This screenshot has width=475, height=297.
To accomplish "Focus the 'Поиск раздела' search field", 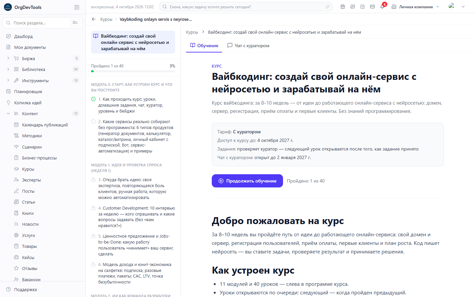I will point(43,23).
